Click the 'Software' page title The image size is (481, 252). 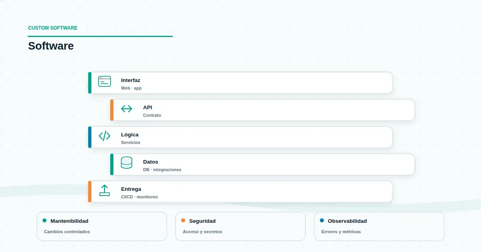(51, 46)
